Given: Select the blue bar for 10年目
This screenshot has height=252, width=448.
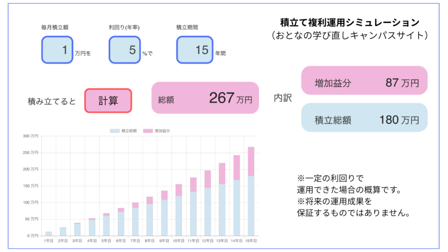Looking at the screenshot, I should point(178,216).
